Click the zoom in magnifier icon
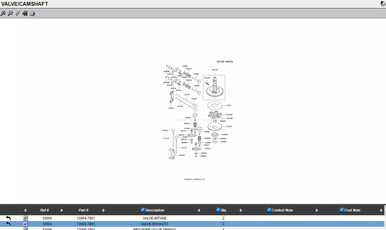 click(3, 13)
